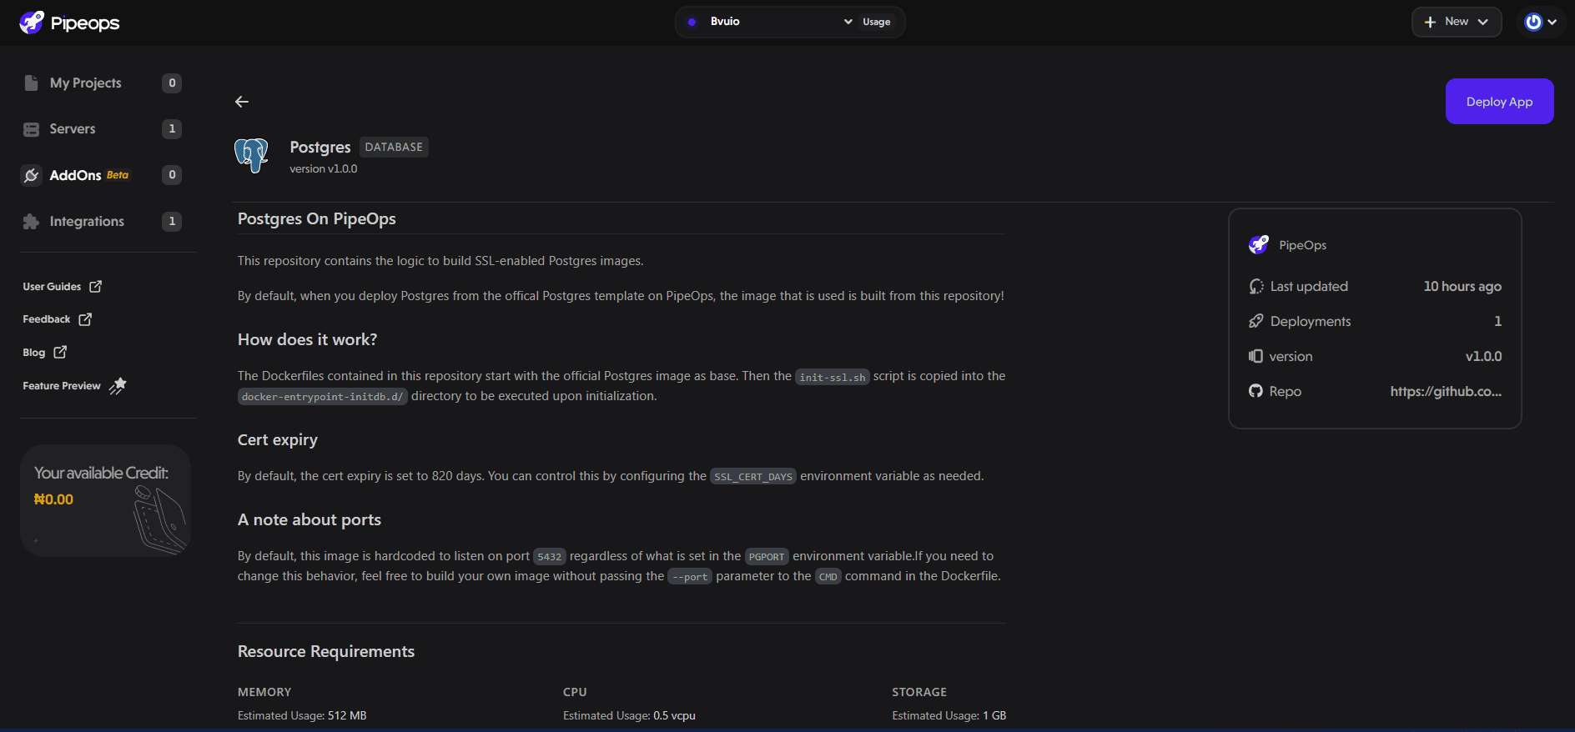The height and width of the screenshot is (732, 1575).
Task: Open Feature Preview
Action: pos(74,385)
